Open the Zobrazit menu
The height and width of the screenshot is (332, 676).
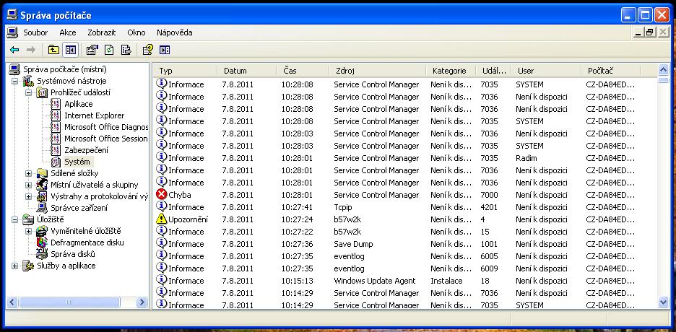[102, 32]
